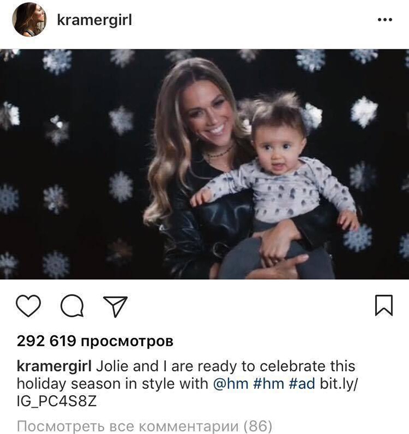The width and height of the screenshot is (409, 434).
Task: Tap the baby in the video frame
Action: tap(277, 172)
